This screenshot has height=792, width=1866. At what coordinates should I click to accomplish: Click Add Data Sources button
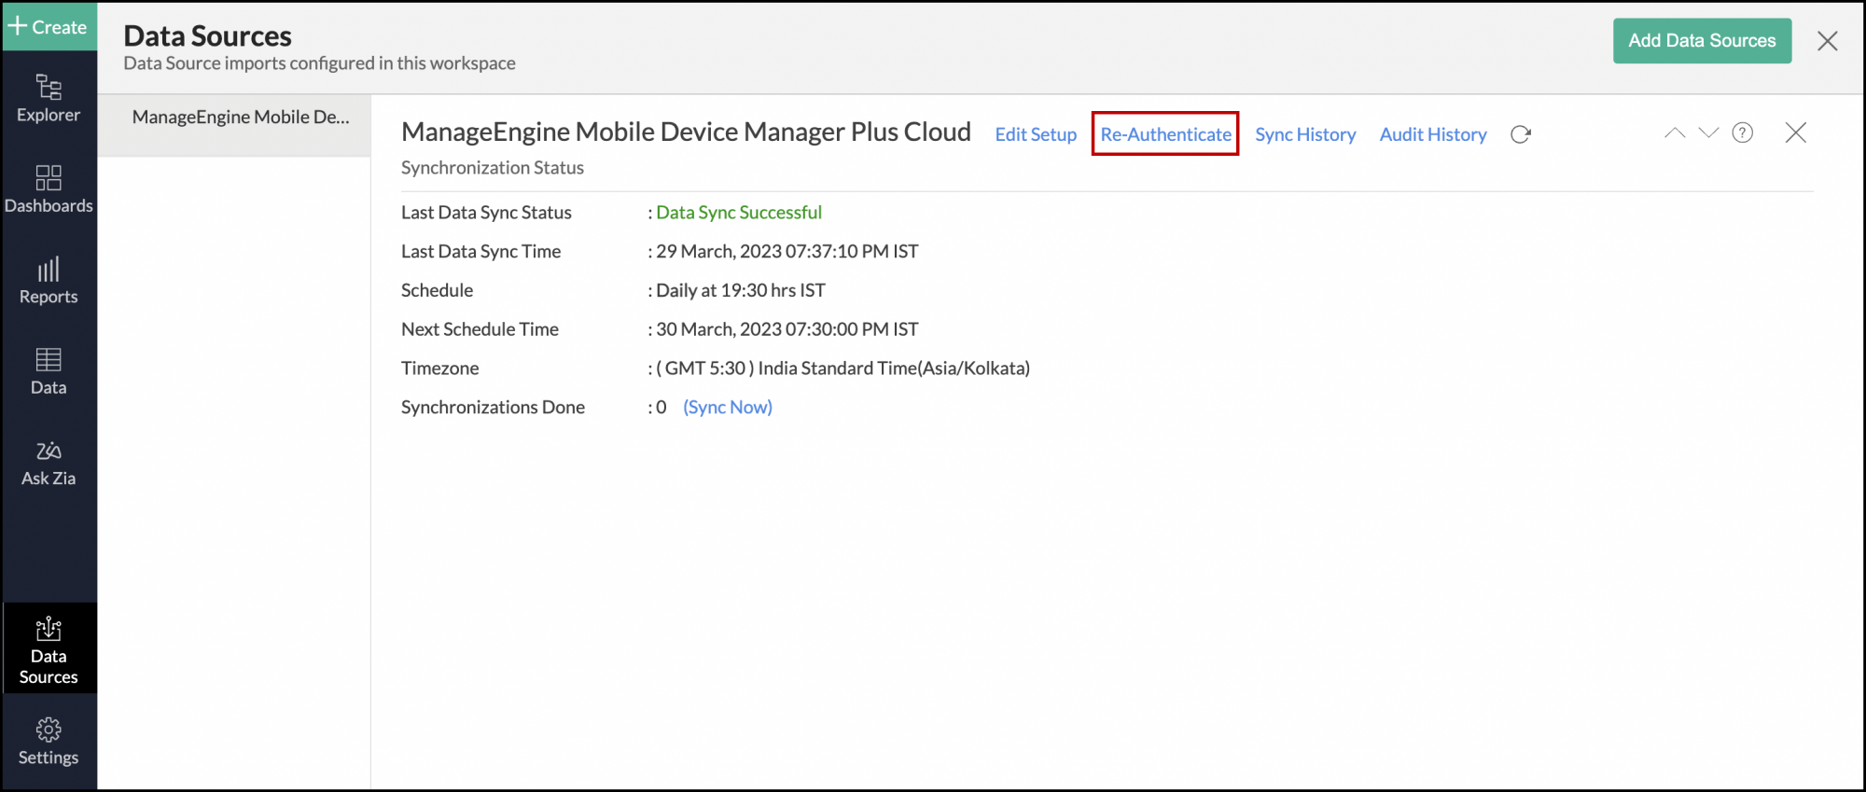pyautogui.click(x=1702, y=41)
